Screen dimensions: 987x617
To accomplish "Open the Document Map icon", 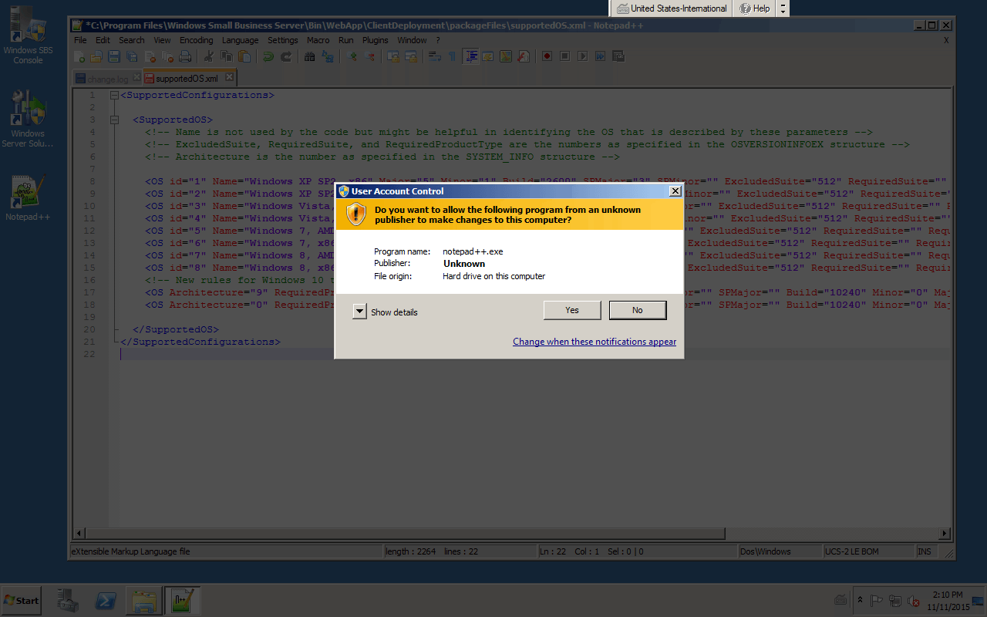I will click(506, 56).
